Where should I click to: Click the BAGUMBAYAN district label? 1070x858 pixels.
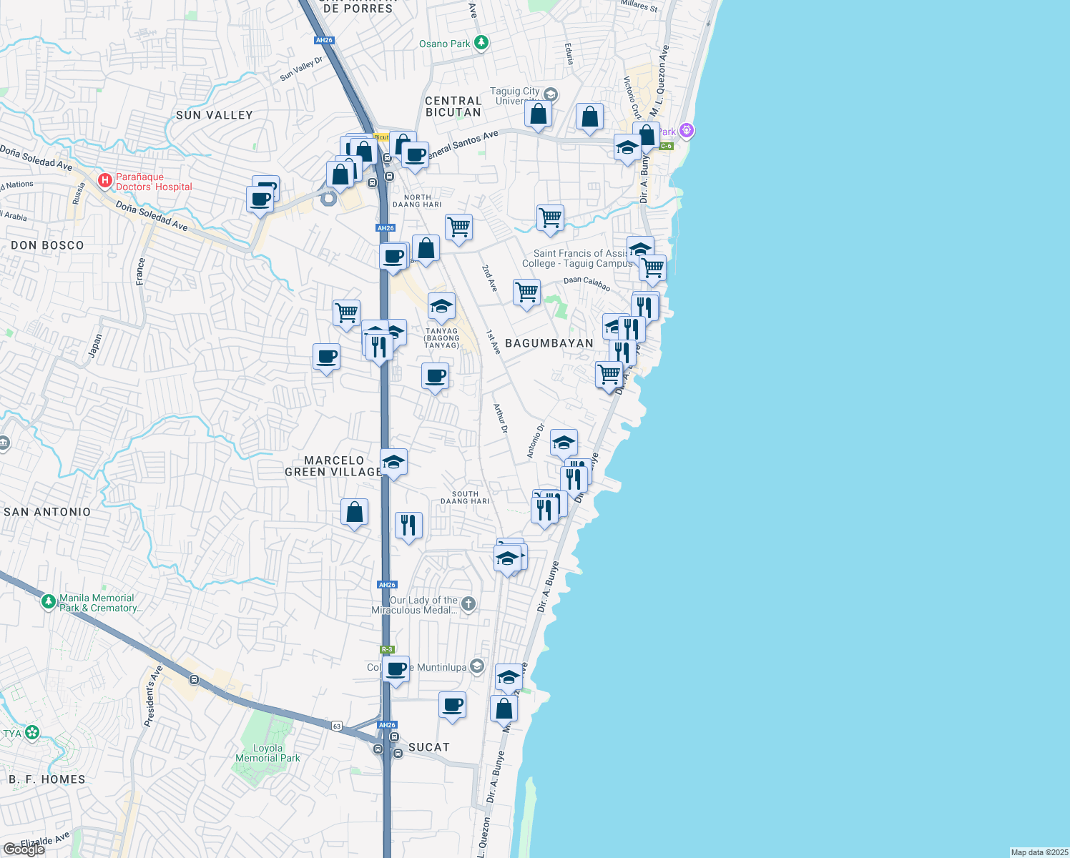click(549, 344)
